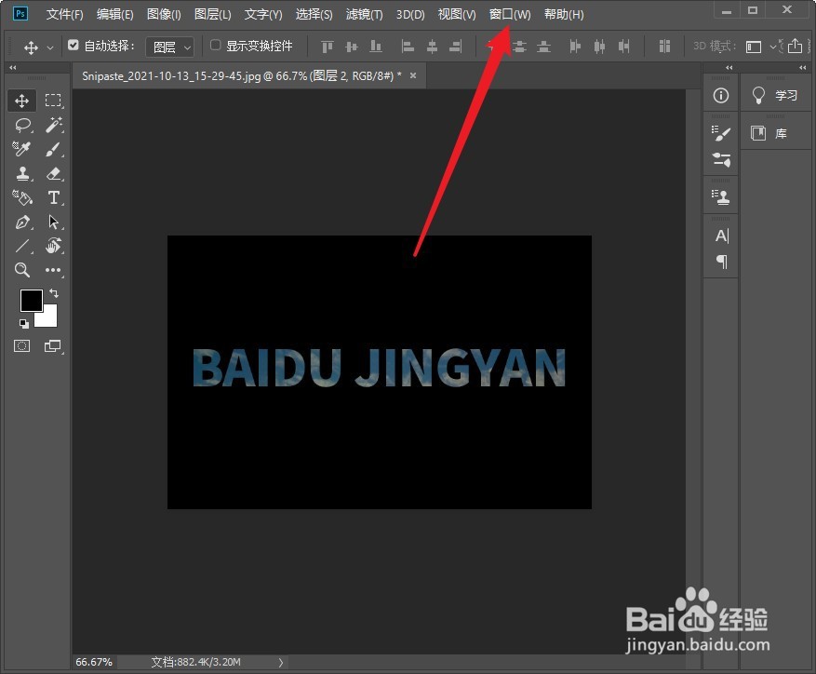Toggle Quick Mask mode

coord(21,346)
